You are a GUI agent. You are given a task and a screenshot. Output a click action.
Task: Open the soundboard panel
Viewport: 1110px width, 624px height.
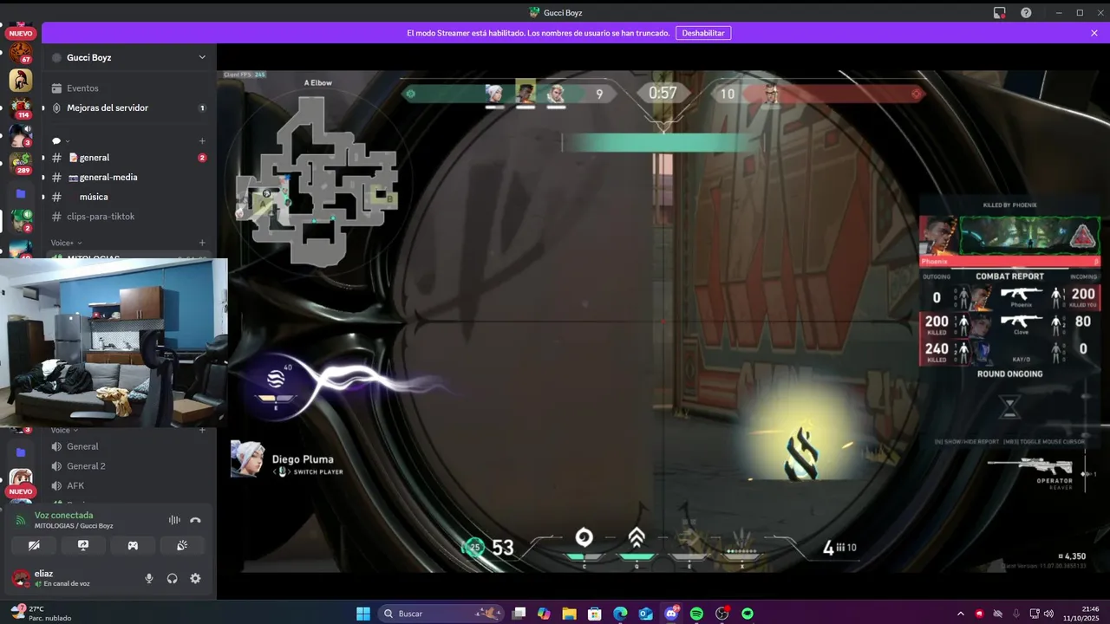pos(182,545)
